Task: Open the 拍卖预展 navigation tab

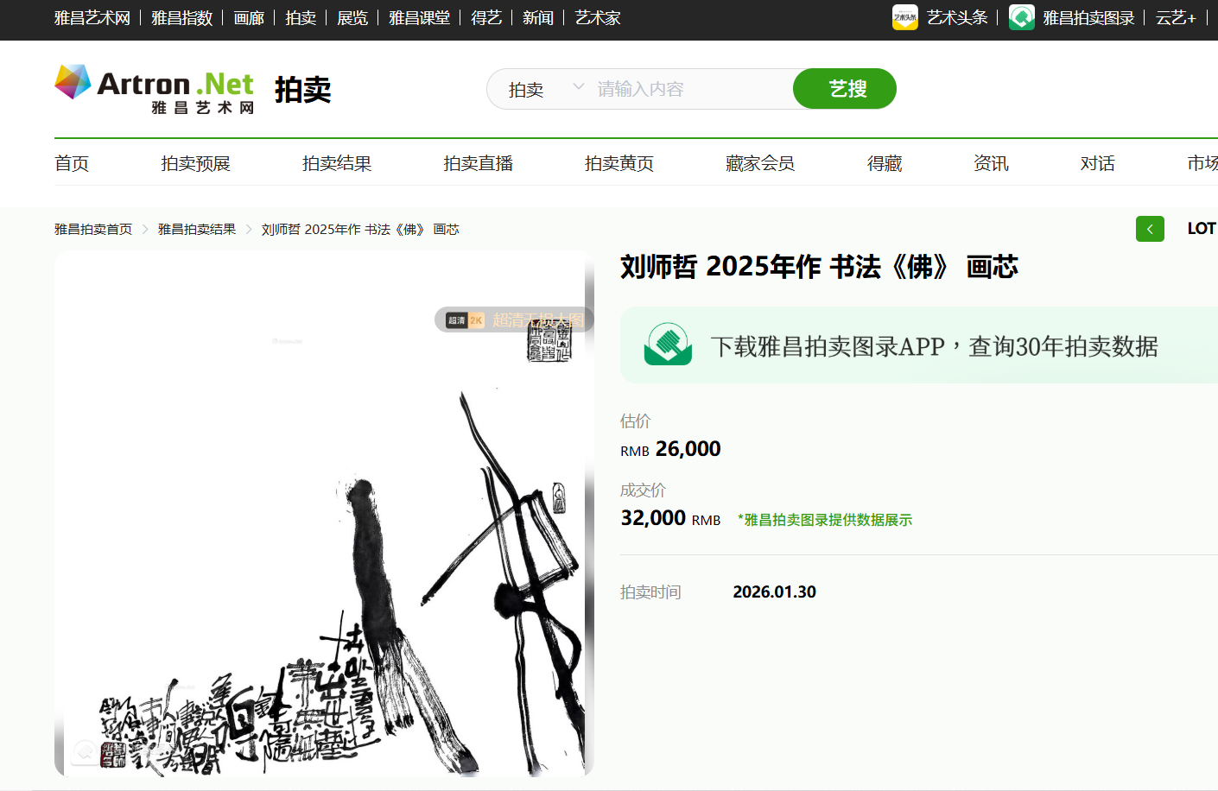Action: [x=195, y=163]
